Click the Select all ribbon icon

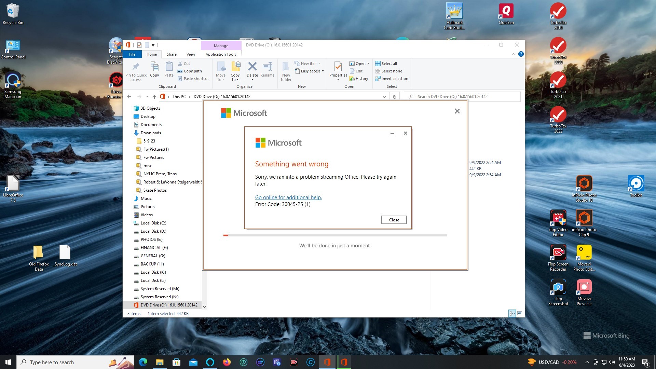pos(378,64)
